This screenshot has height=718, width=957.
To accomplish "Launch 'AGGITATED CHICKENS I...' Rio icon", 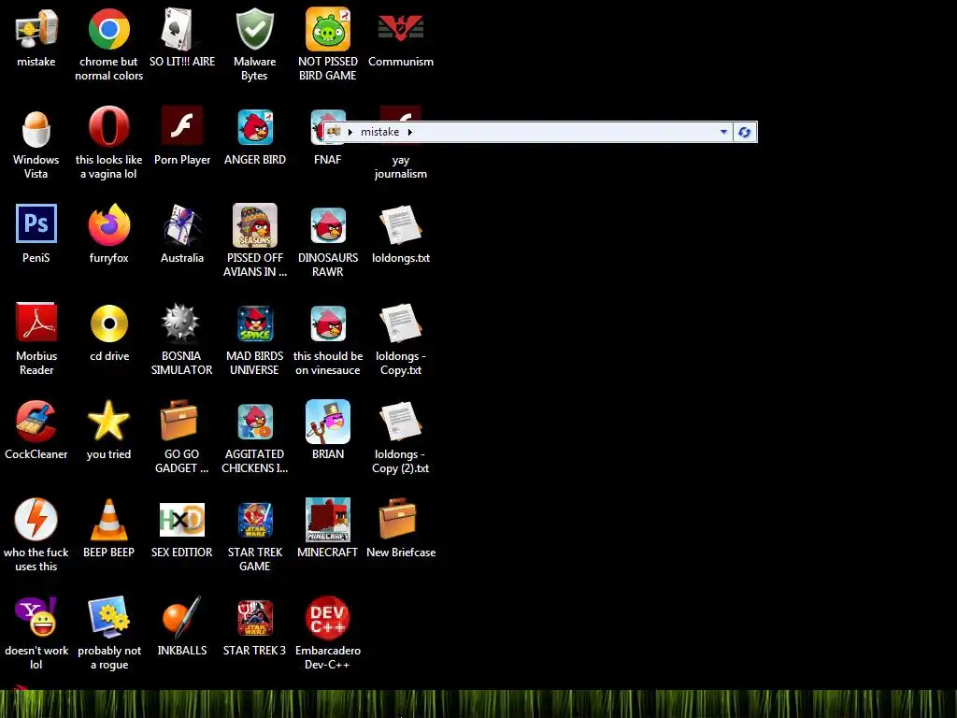I will click(x=255, y=422).
